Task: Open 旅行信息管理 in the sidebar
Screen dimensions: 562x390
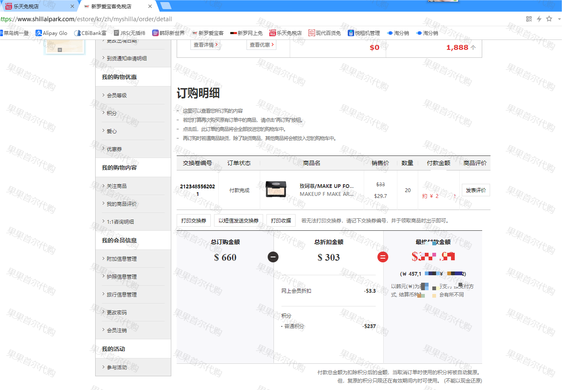Action: 122,294
